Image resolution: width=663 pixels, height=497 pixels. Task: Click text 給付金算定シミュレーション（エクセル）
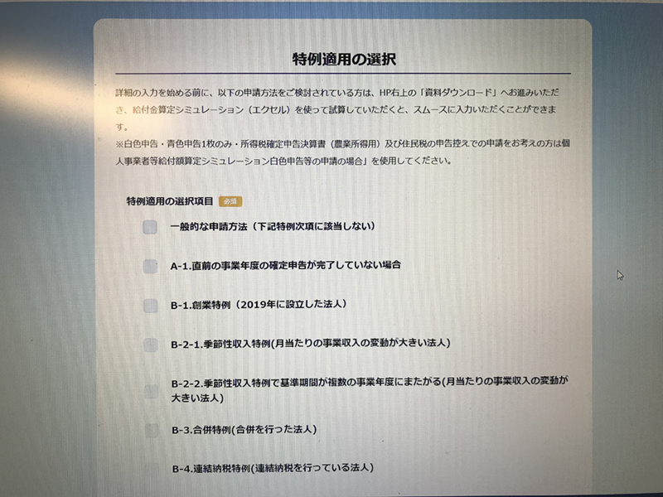click(212, 110)
